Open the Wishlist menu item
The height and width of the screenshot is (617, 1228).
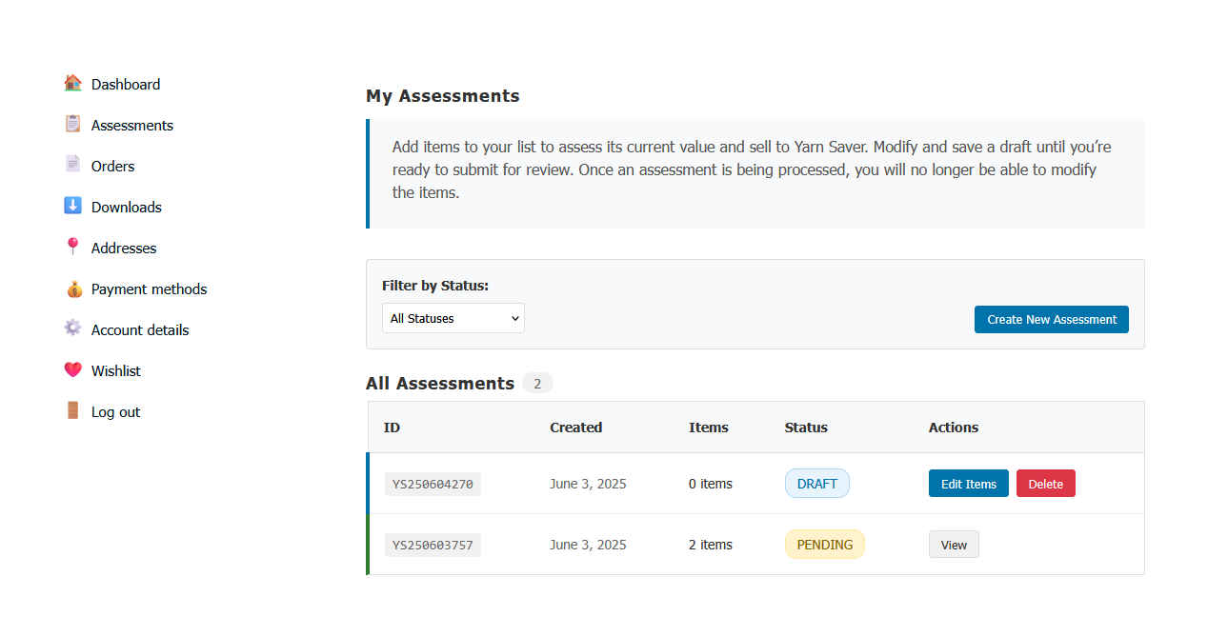click(116, 371)
